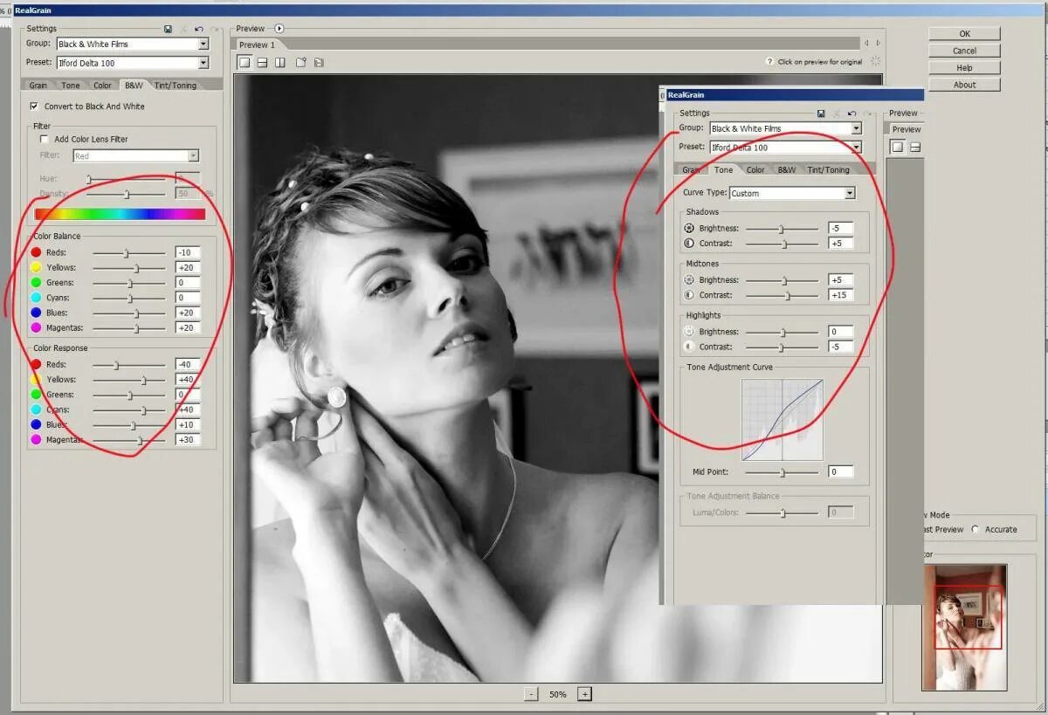Click split preview icon in inset RealGrain window
This screenshot has width=1048, height=715.
(x=914, y=147)
